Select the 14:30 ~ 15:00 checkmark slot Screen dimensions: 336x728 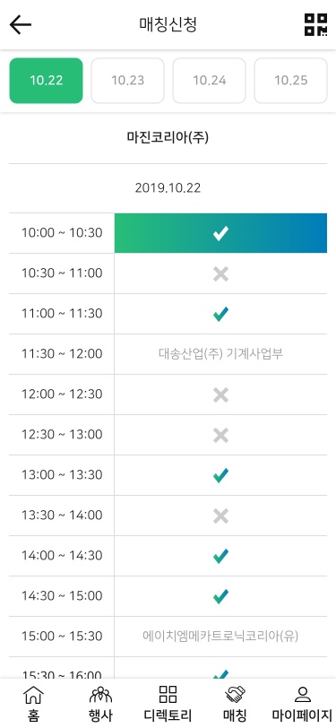tap(220, 596)
